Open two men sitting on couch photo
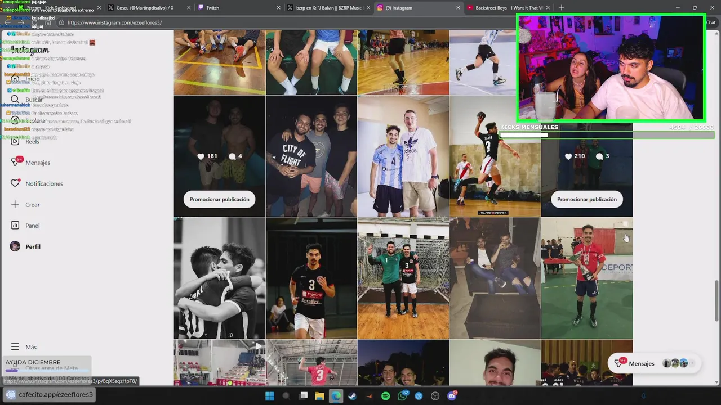Screen dimensions: 721x405 (x=495, y=278)
